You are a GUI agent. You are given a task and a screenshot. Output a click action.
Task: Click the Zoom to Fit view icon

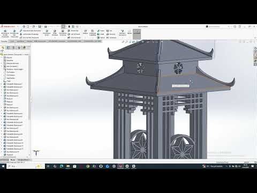(x=123, y=42)
